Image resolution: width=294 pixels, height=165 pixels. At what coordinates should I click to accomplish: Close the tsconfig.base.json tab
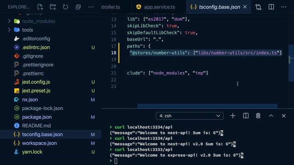pos(245,7)
